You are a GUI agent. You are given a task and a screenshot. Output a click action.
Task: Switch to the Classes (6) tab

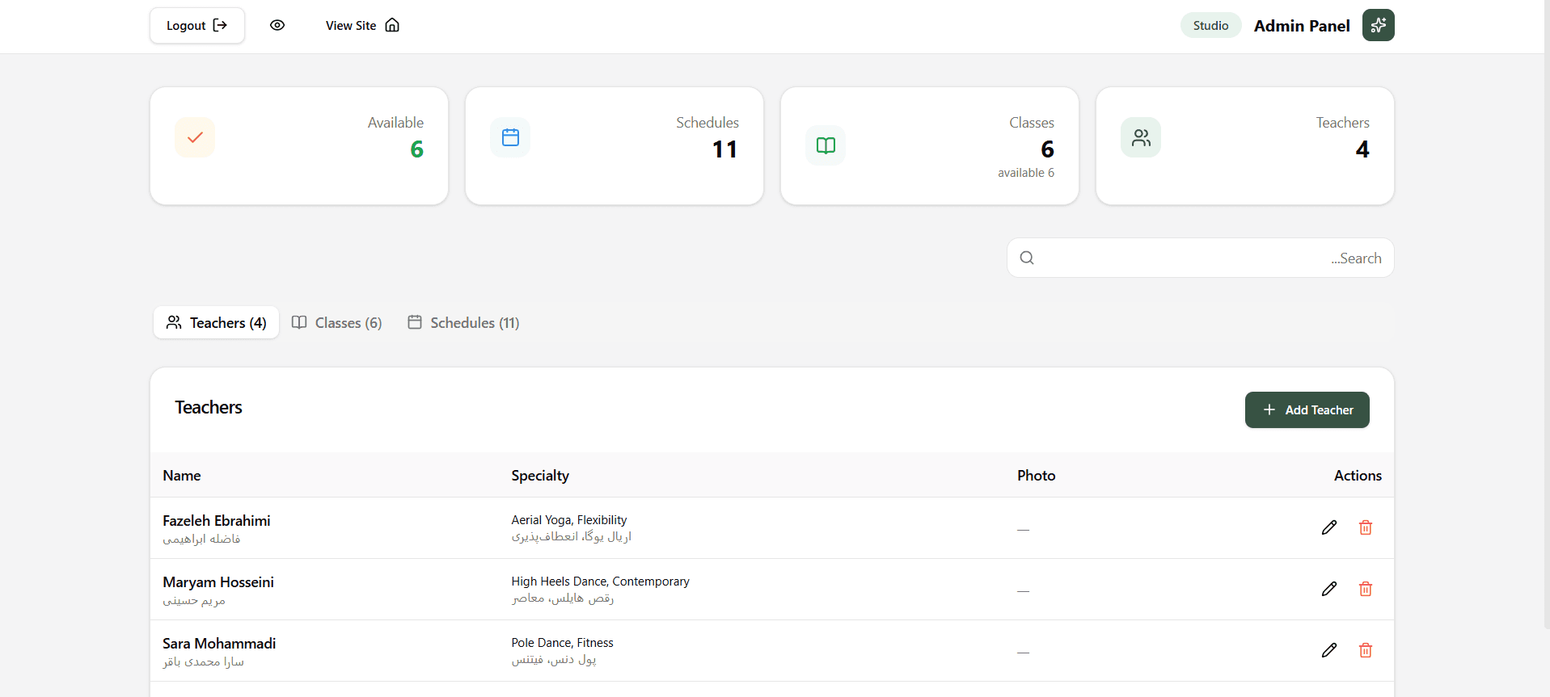coord(336,322)
